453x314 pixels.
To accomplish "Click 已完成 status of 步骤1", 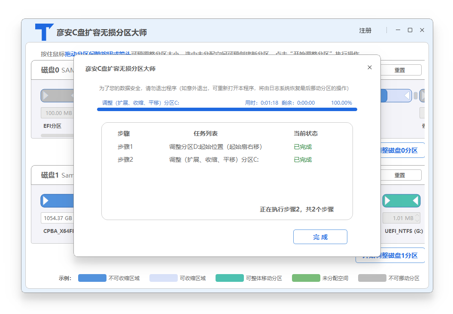I will click(303, 147).
